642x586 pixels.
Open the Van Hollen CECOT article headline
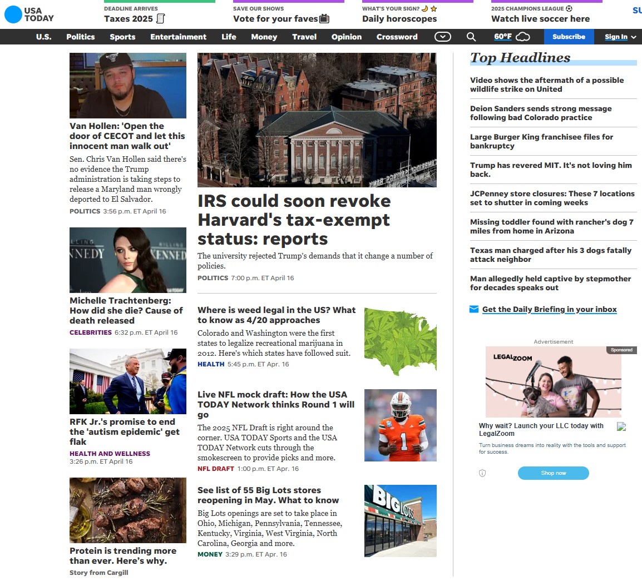[127, 136]
